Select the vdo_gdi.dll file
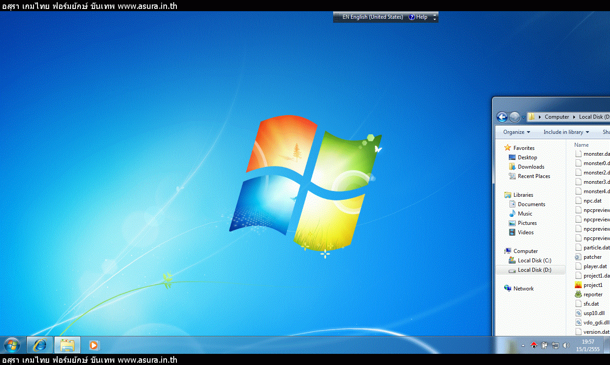 [592, 323]
